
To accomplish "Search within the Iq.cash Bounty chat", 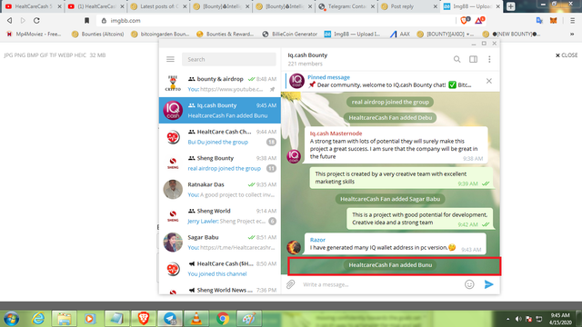I will pos(457,59).
